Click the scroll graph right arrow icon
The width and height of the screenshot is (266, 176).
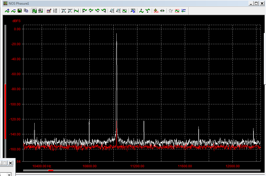tap(97, 11)
